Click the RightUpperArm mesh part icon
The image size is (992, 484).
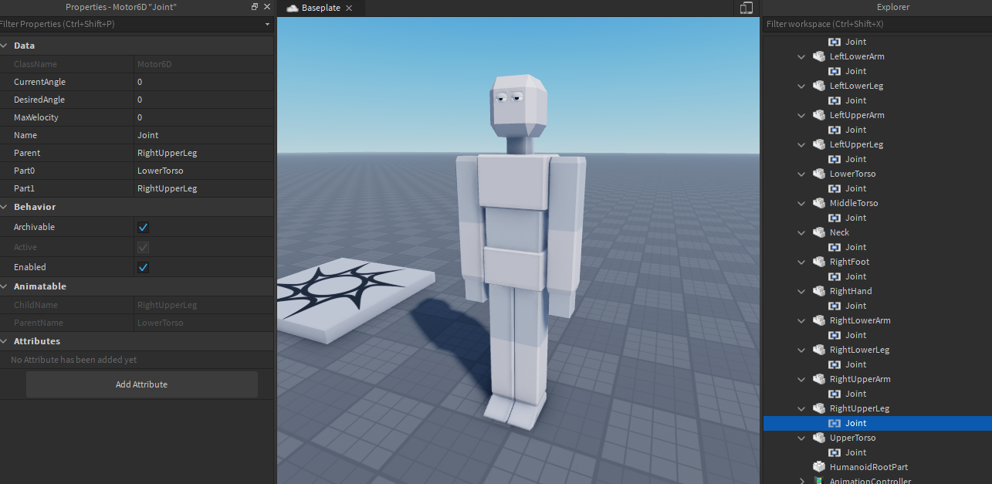pyautogui.click(x=819, y=379)
